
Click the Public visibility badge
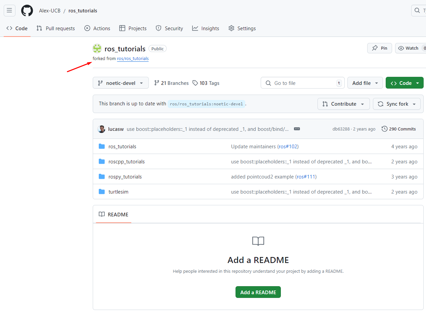[157, 49]
